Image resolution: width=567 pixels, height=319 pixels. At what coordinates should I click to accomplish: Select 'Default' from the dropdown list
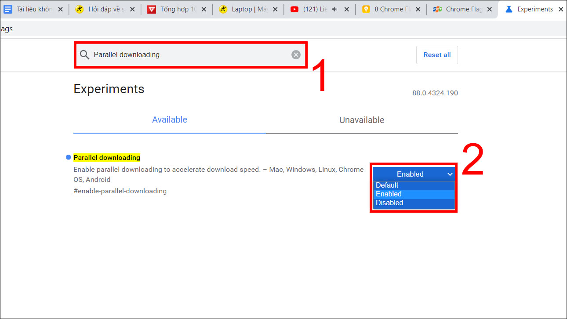point(387,185)
